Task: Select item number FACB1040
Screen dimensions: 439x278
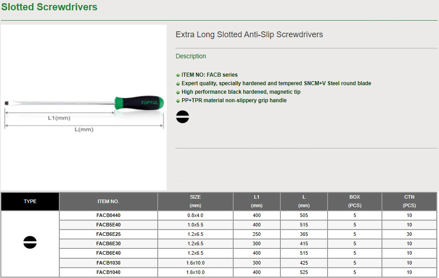Action: coord(108,272)
